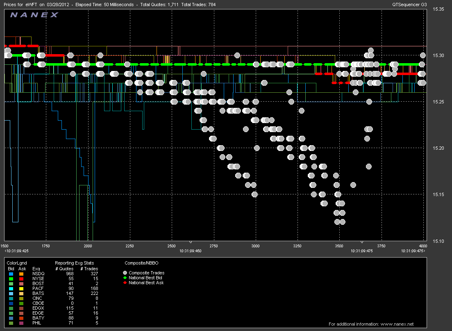Click the NSDQ bid blue color swatch
Image resolution: width=452 pixels, height=331 pixels.
coord(11,273)
